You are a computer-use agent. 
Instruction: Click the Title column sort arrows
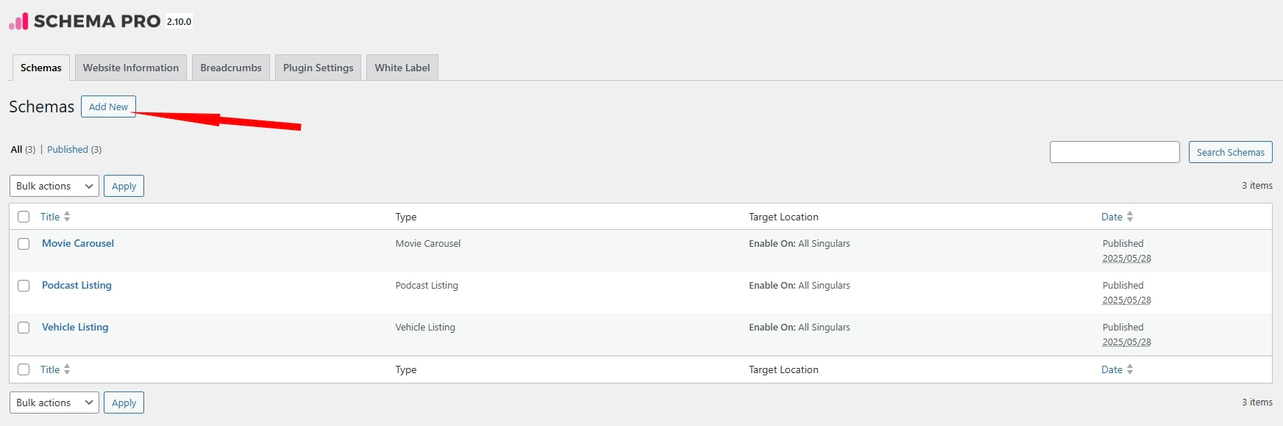(x=66, y=217)
